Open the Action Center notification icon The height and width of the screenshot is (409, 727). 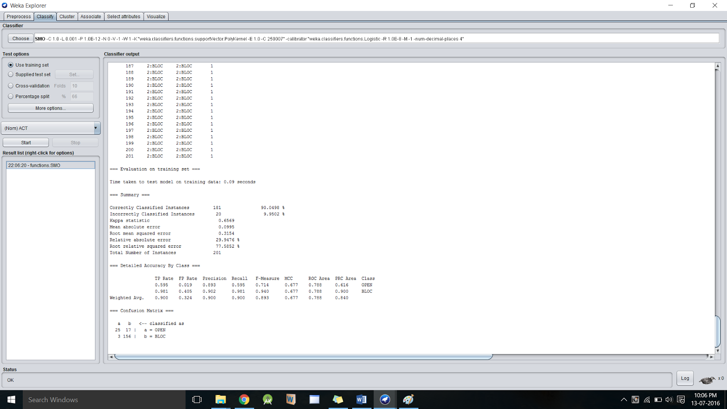click(680, 399)
